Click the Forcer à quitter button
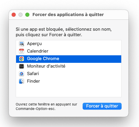139x127 pixels. click(102, 106)
